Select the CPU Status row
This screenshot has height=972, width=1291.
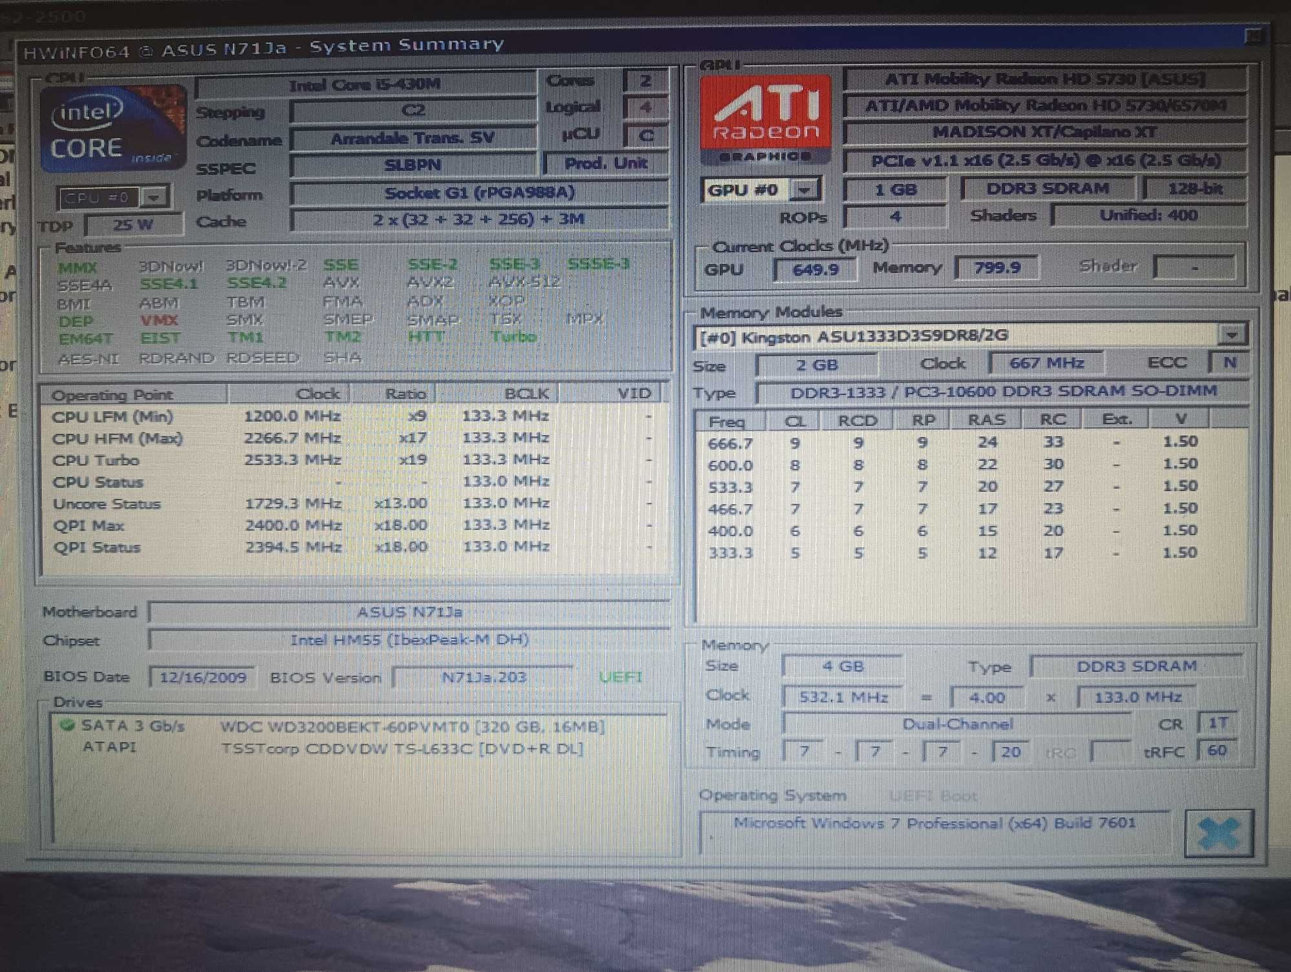click(x=354, y=482)
